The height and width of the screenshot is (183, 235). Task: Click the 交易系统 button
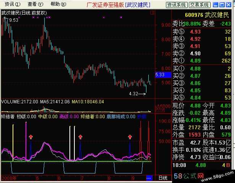(x=200, y=5)
